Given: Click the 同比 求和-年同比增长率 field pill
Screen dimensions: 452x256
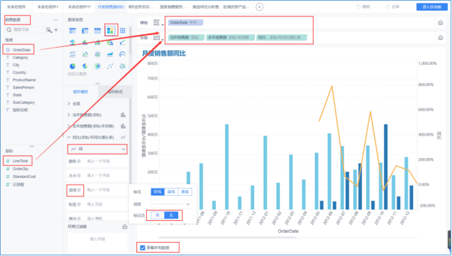Looking at the screenshot, I should [x=282, y=38].
